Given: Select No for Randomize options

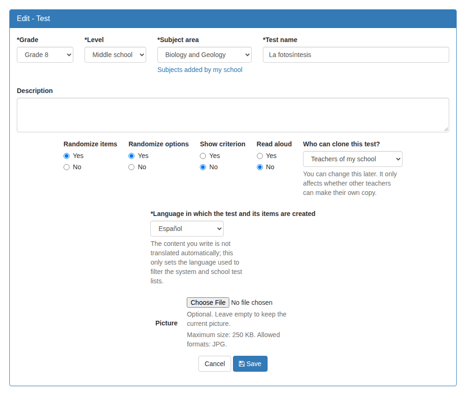Looking at the screenshot, I should point(131,167).
